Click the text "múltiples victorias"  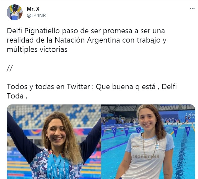(x=37, y=50)
